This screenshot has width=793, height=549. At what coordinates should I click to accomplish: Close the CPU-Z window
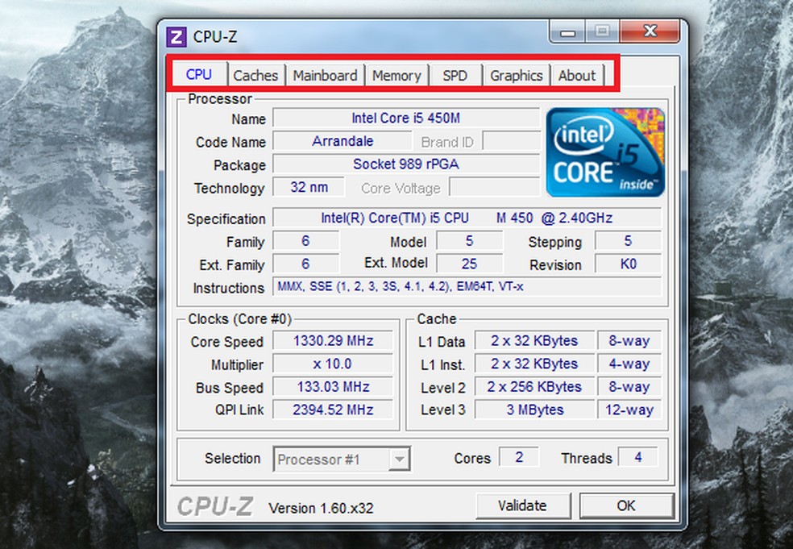(650, 32)
